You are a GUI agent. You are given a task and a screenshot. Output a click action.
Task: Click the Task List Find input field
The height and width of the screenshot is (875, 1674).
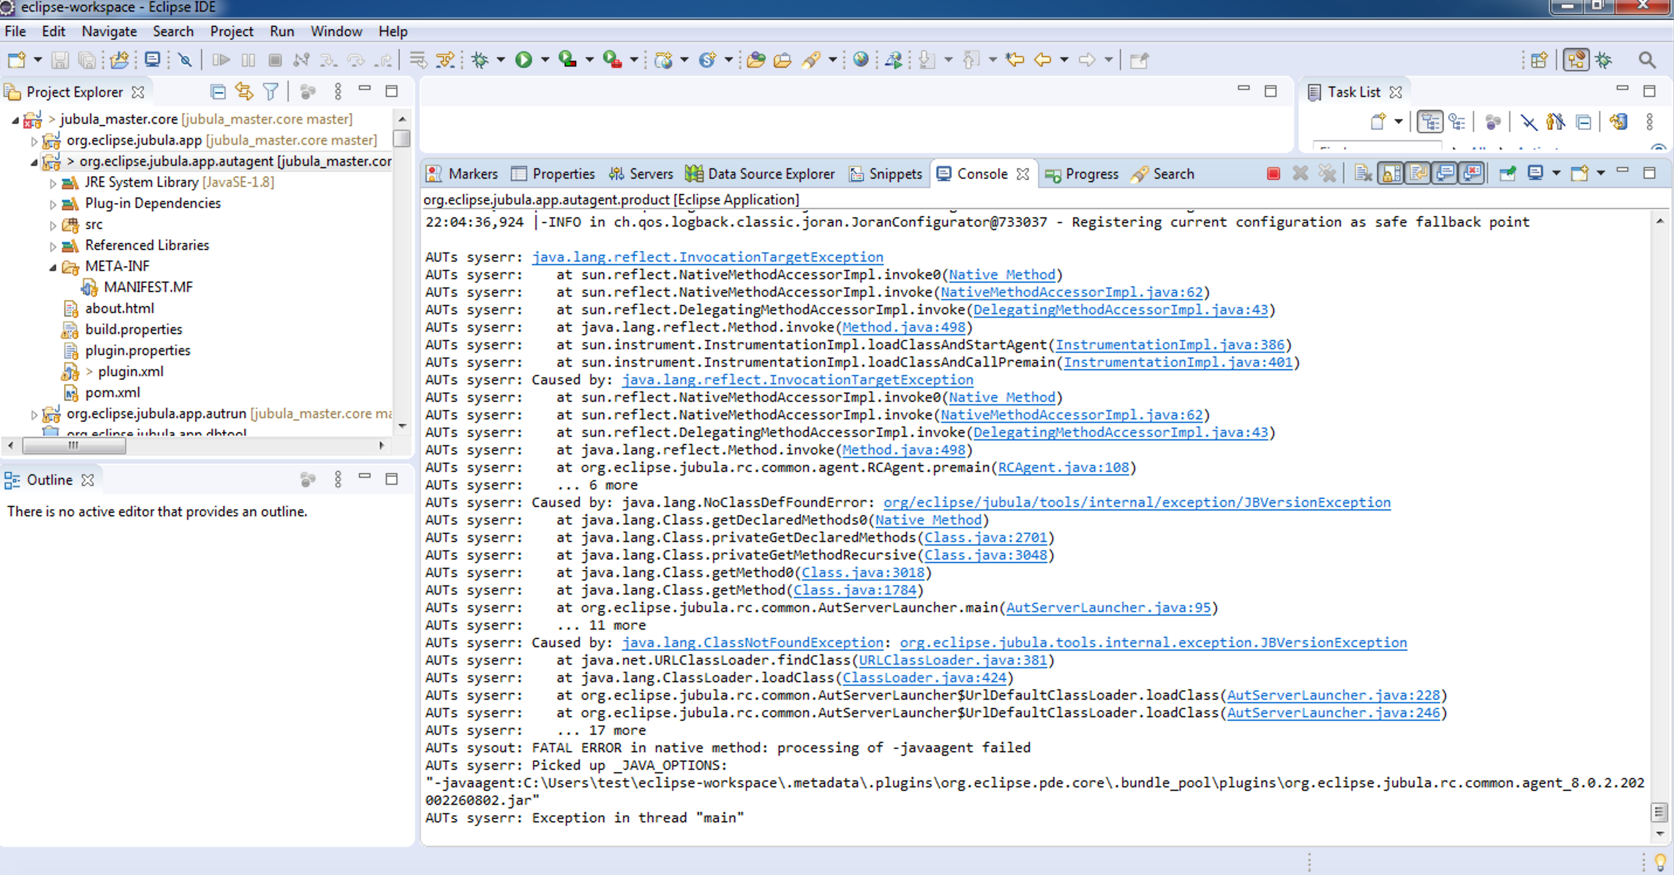[1376, 146]
